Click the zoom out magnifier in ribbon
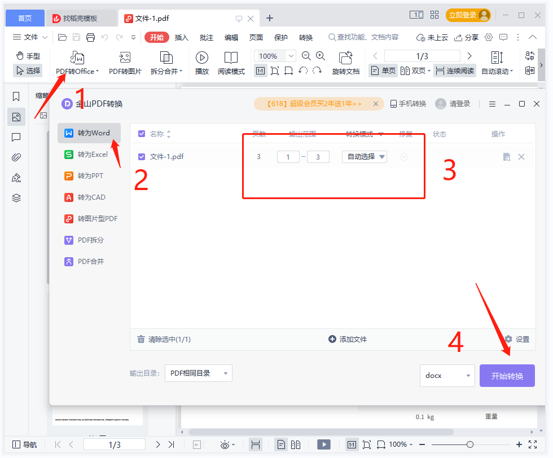The width and height of the screenshot is (553, 458). point(306,56)
